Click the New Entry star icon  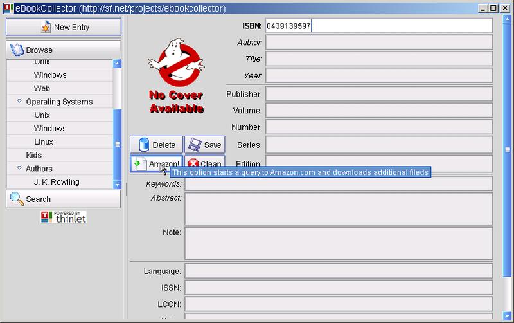(x=46, y=27)
